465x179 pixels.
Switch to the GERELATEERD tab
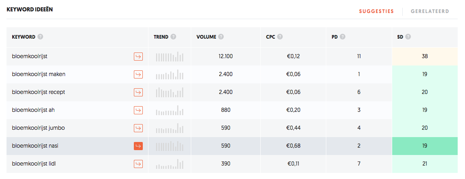[430, 11]
